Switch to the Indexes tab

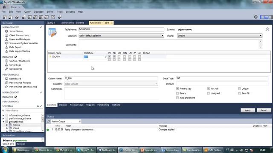point(63,105)
